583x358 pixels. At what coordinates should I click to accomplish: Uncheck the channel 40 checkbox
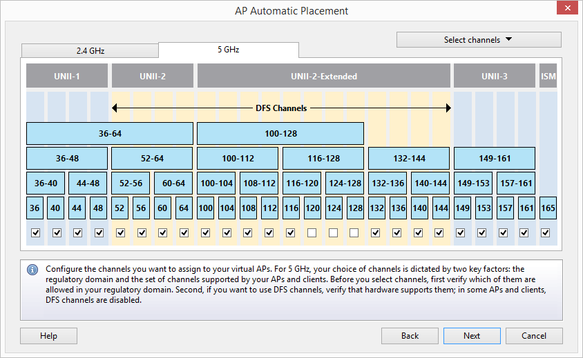coord(57,233)
